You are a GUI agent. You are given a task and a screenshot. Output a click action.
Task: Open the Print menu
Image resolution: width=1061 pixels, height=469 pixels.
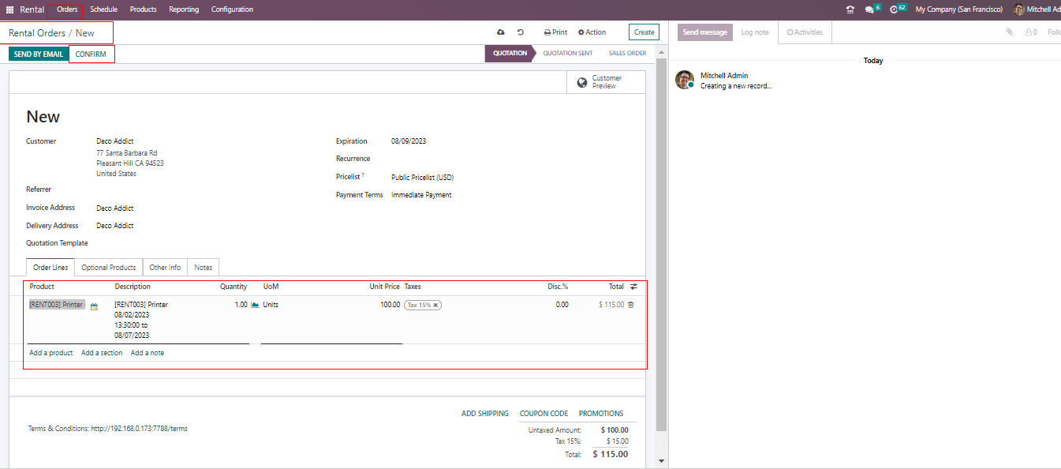(555, 32)
